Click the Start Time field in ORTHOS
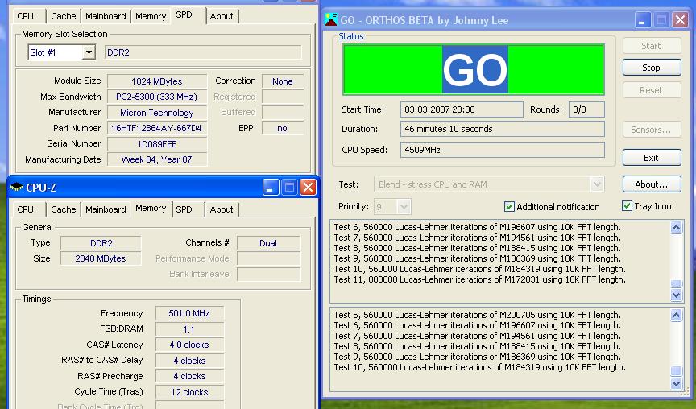 pos(462,109)
